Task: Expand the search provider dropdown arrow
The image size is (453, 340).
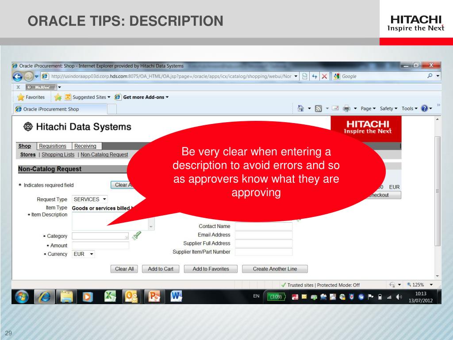Action: 438,76
